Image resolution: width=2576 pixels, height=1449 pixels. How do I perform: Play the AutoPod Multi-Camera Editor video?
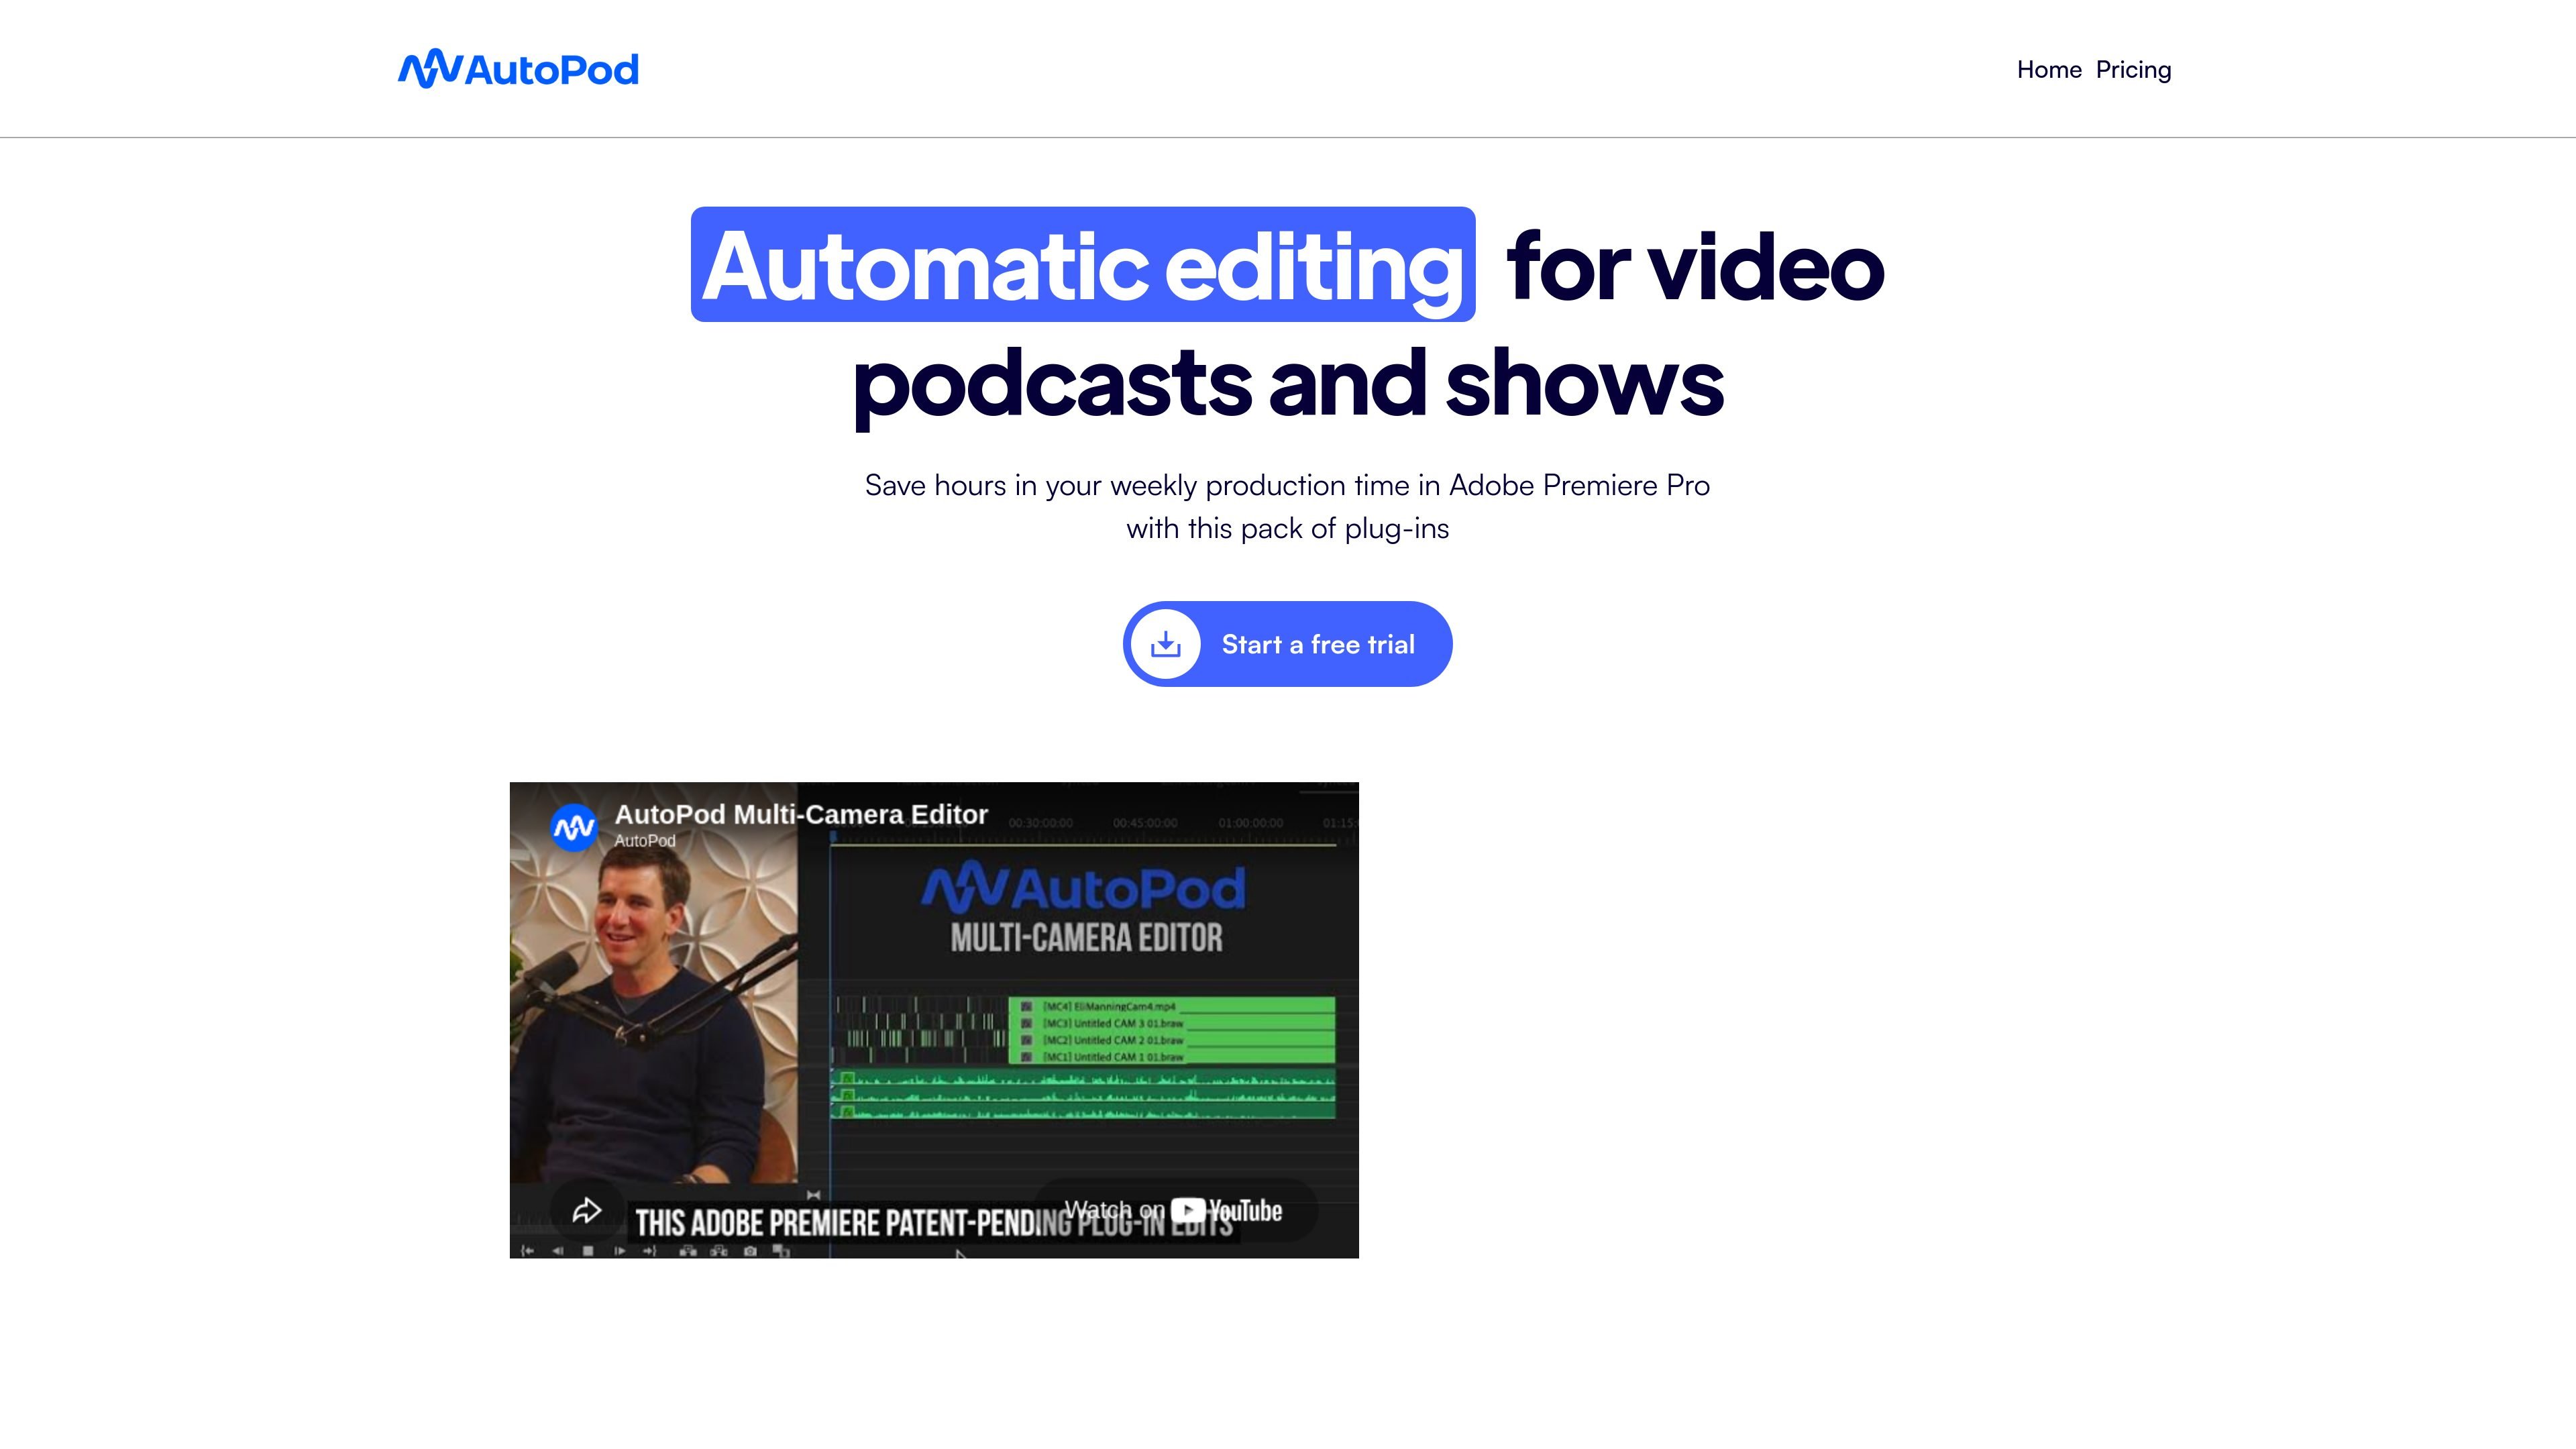coord(934,1020)
